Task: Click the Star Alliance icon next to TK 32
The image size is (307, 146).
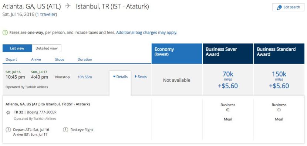Action: [8, 112]
